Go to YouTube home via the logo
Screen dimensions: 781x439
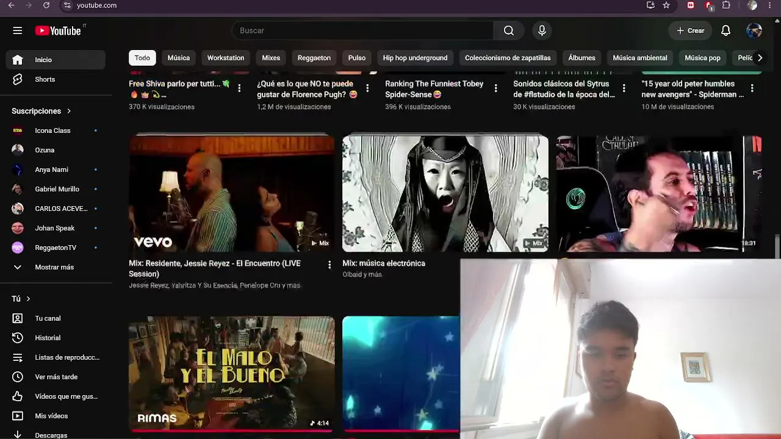pos(58,30)
